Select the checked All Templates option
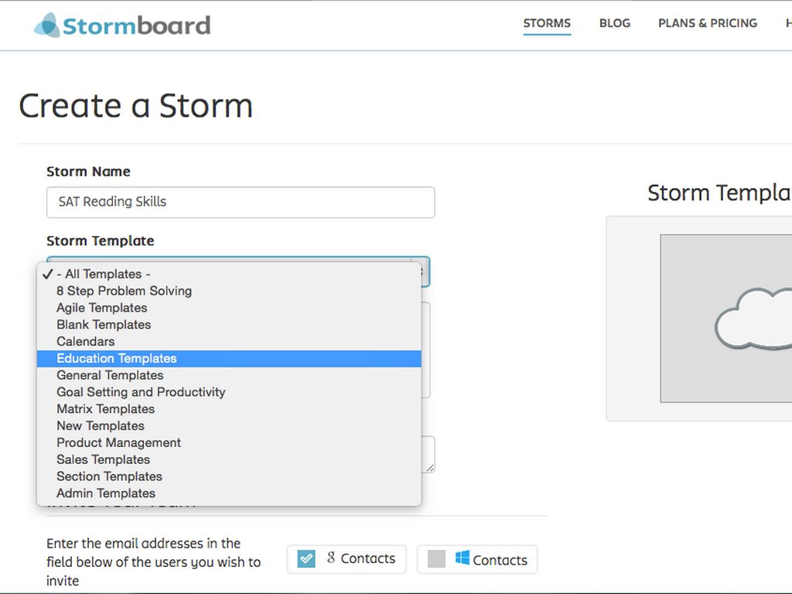Image resolution: width=792 pixels, height=594 pixels. [x=104, y=274]
